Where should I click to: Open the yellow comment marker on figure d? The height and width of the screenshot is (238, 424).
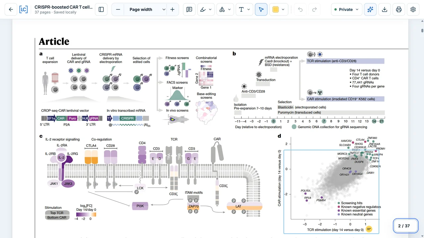(369, 229)
